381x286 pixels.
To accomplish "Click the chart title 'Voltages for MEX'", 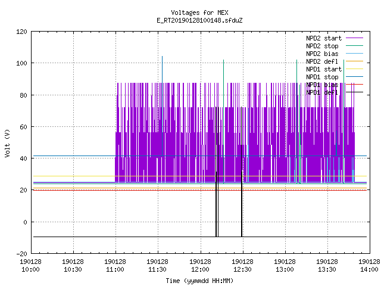I will pyautogui.click(x=199, y=13).
